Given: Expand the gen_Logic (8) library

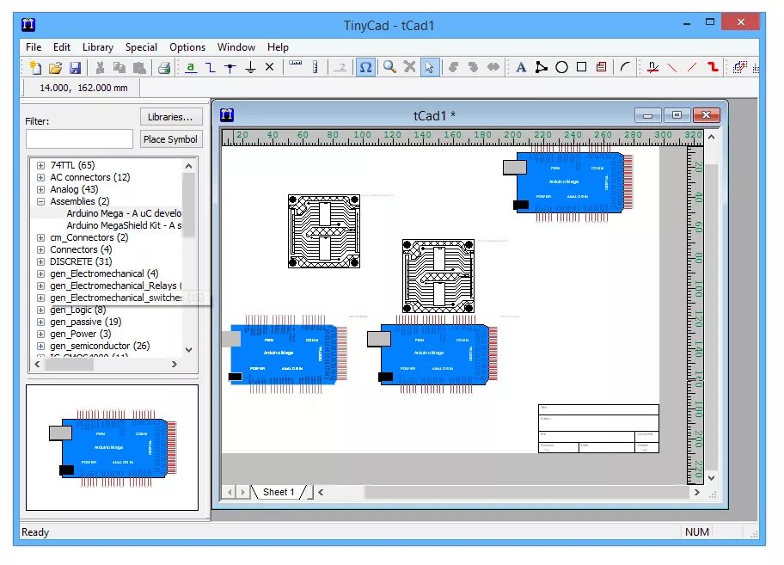Looking at the screenshot, I should [41, 310].
